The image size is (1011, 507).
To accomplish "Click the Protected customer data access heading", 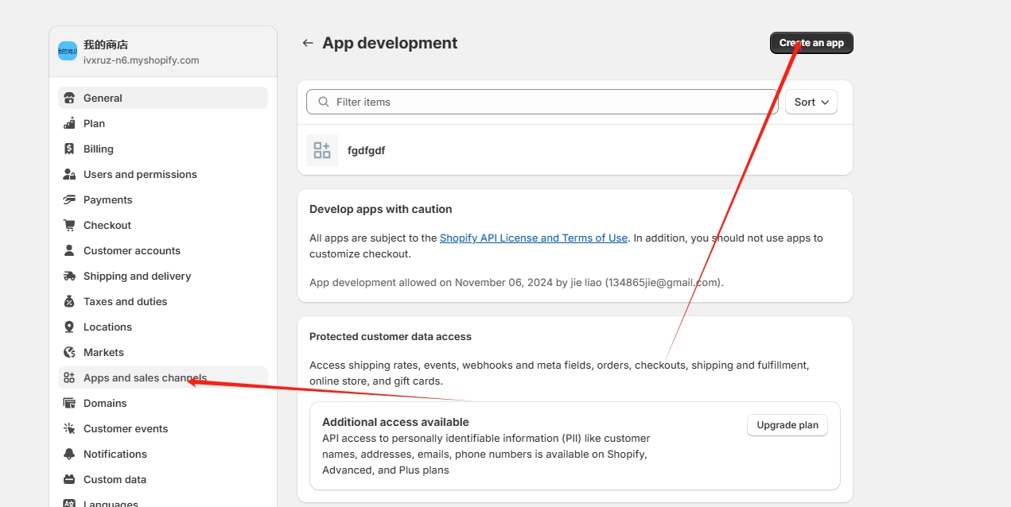I will click(x=391, y=336).
